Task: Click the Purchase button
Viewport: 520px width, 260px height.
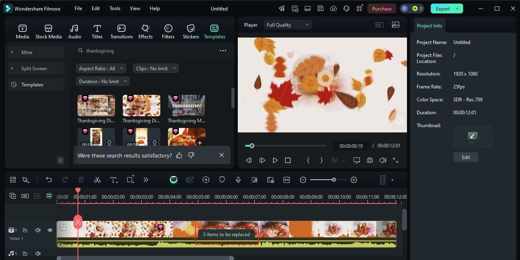Action: [x=382, y=8]
